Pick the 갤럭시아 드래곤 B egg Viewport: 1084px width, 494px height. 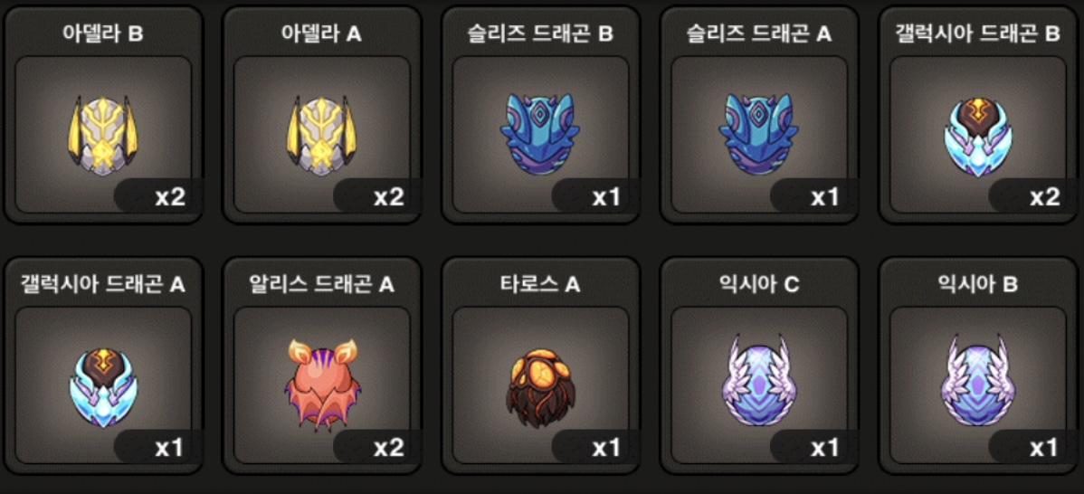(x=977, y=136)
